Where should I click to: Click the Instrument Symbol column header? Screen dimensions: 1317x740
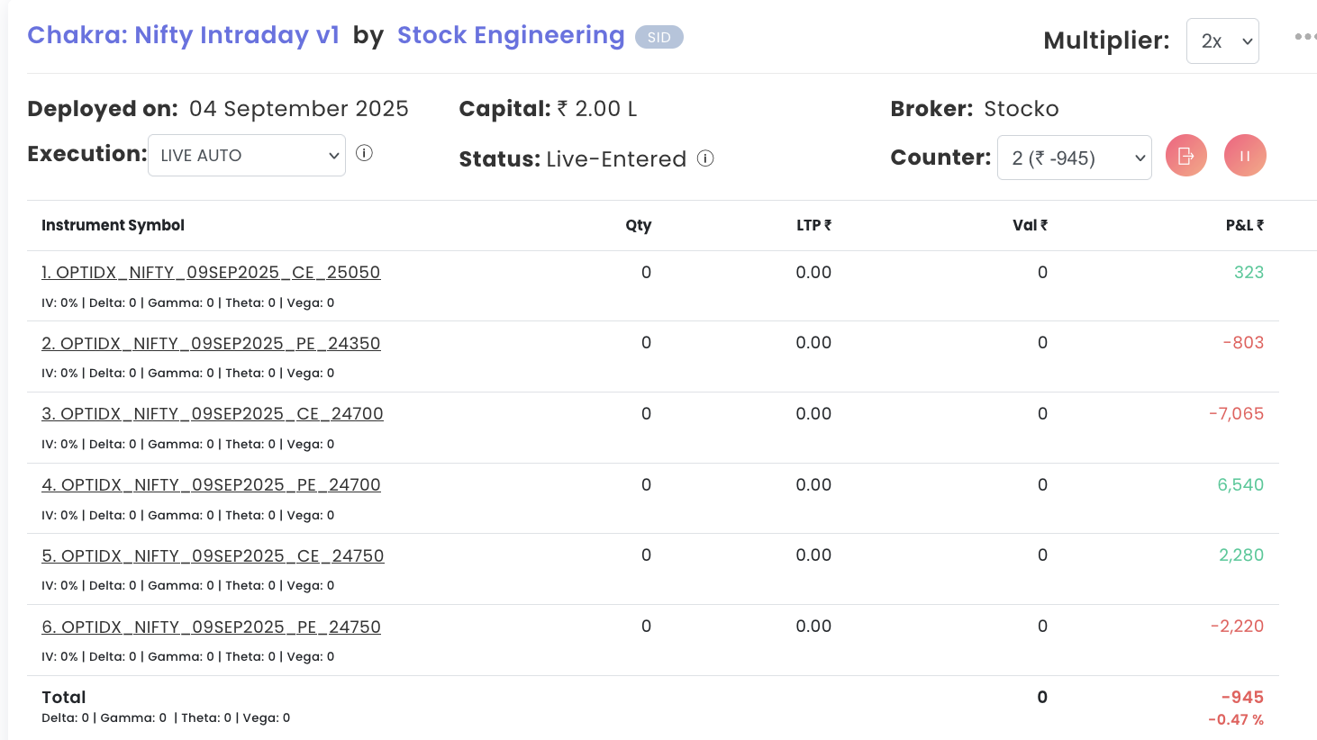[x=113, y=225]
